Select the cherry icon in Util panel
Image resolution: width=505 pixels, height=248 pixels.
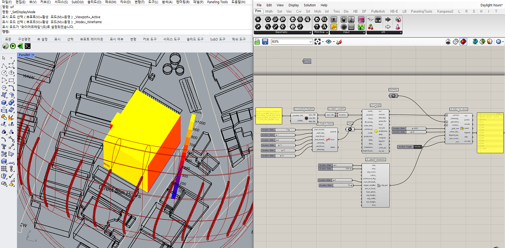pyautogui.click(x=371, y=27)
